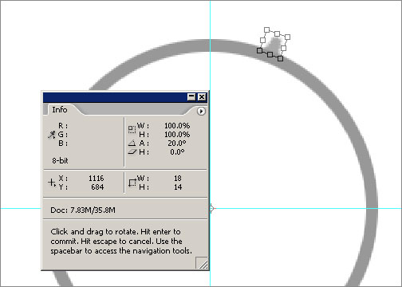Viewport: 402px width, 287px height.
Task: Minimize the Info palette
Action: tap(191, 97)
